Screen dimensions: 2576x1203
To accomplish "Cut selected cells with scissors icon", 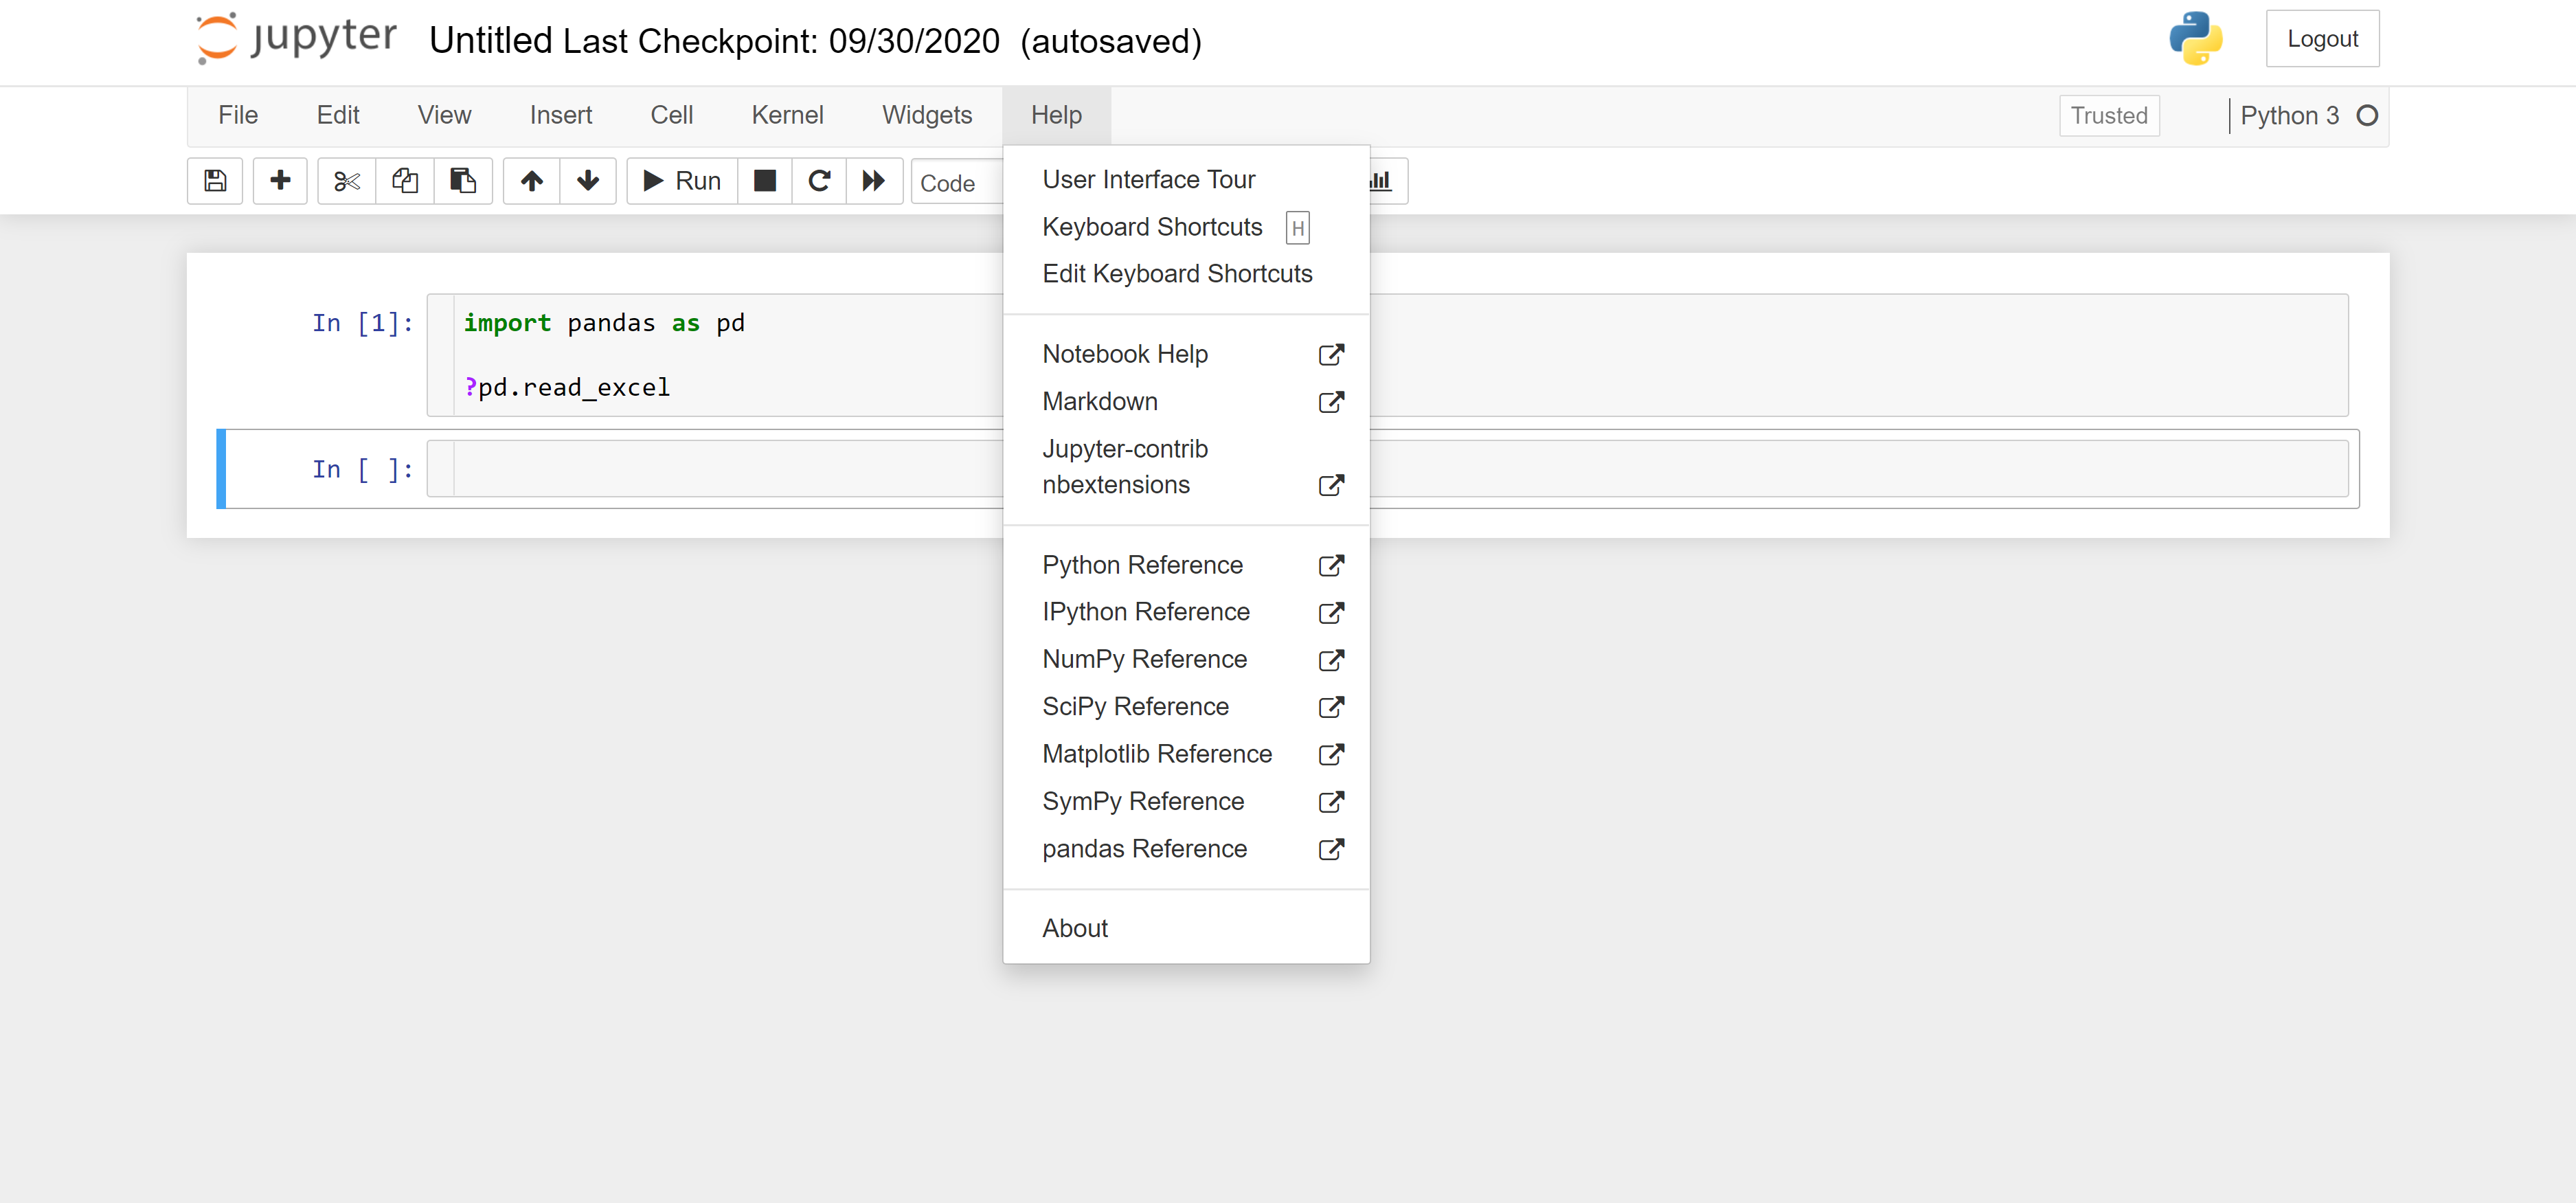I will [346, 181].
